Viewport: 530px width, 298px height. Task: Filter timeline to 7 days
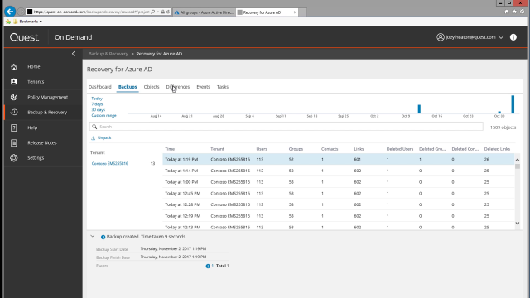[97, 104]
